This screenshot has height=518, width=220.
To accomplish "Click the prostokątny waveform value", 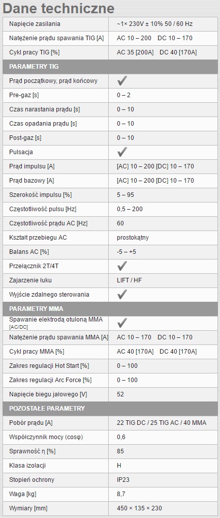I will tap(133, 238).
